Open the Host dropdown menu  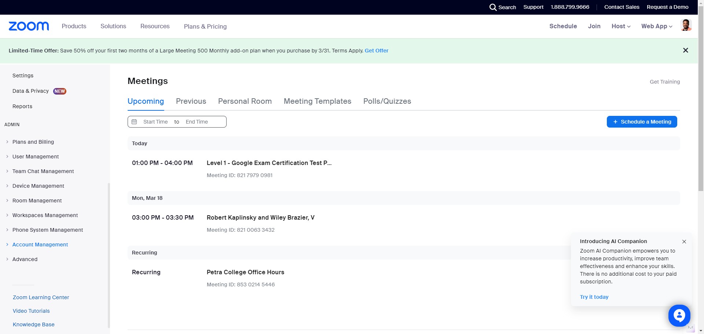click(x=621, y=26)
